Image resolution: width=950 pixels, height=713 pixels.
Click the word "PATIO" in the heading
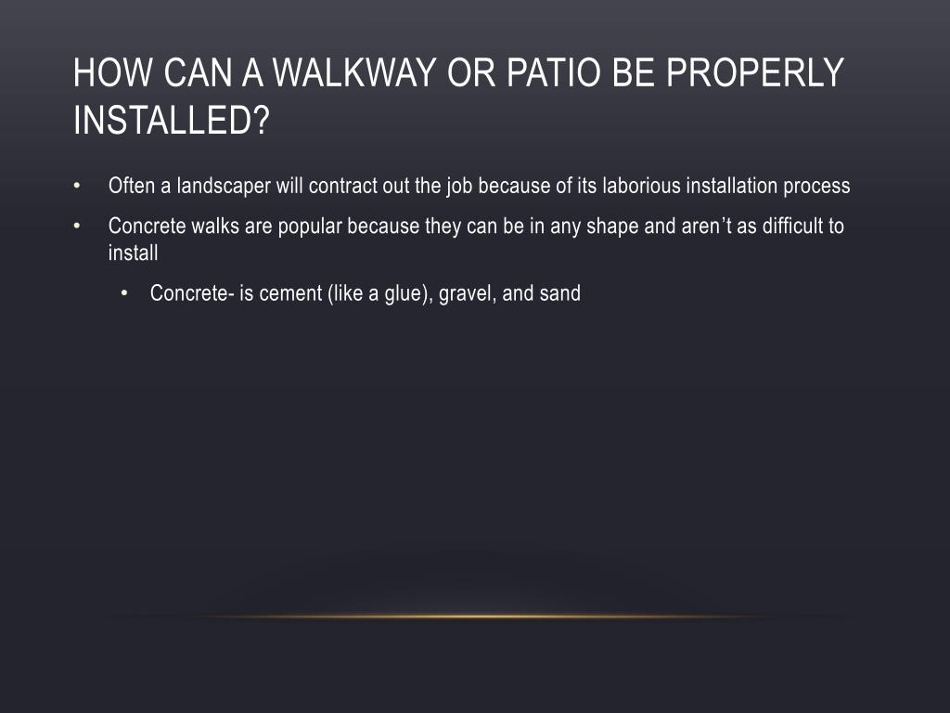(555, 72)
